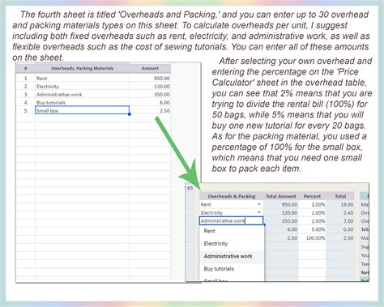Click the 'Total' column header in calculator
Viewport: 384px width, 307px height.
tap(340, 196)
